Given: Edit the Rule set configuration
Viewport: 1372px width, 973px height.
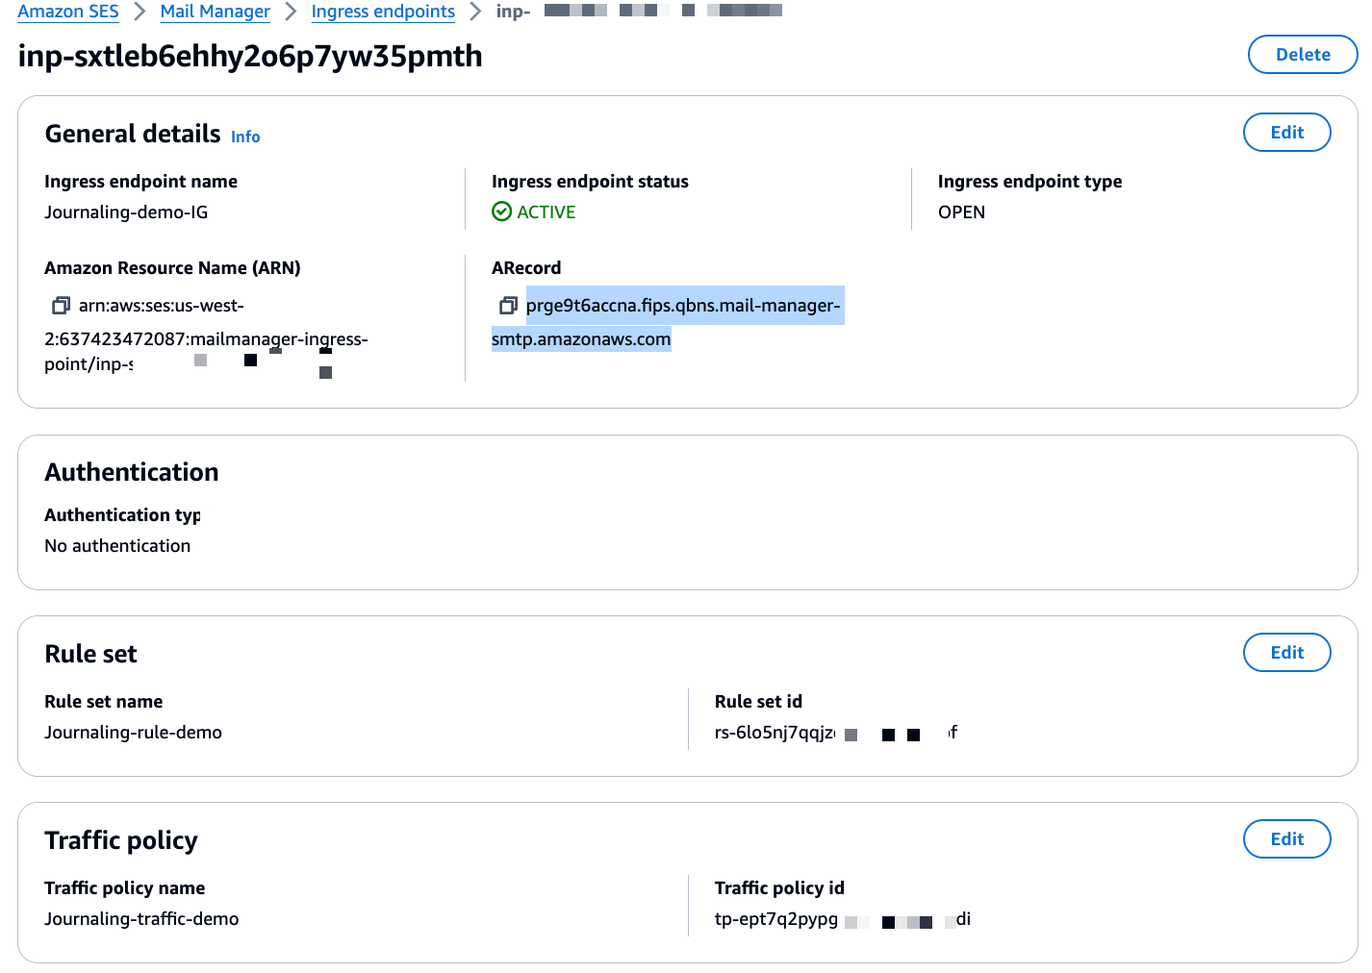Looking at the screenshot, I should pos(1286,652).
